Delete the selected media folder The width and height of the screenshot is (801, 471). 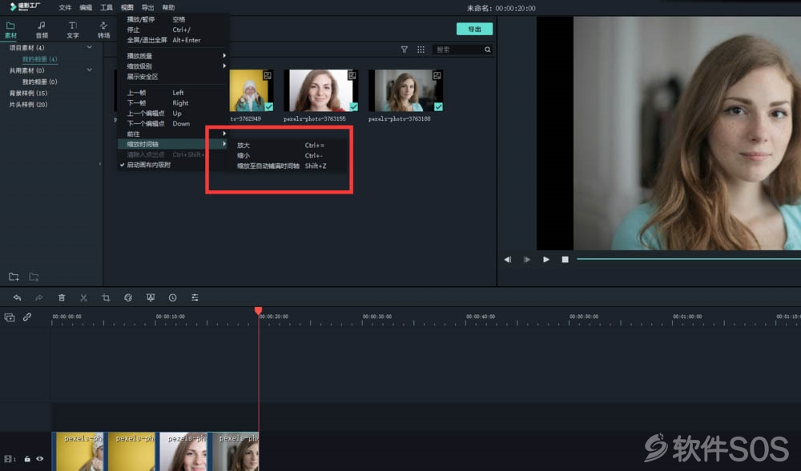(x=34, y=277)
